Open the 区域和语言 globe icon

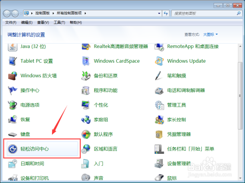pos(86,149)
